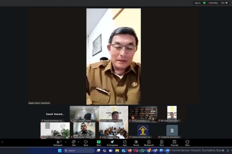This screenshot has height=154, width=232.
Task: Open the More options menu
Action: click(x=187, y=143)
